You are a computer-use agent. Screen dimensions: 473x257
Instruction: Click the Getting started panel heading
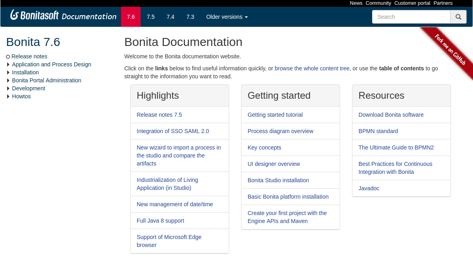[x=279, y=96]
